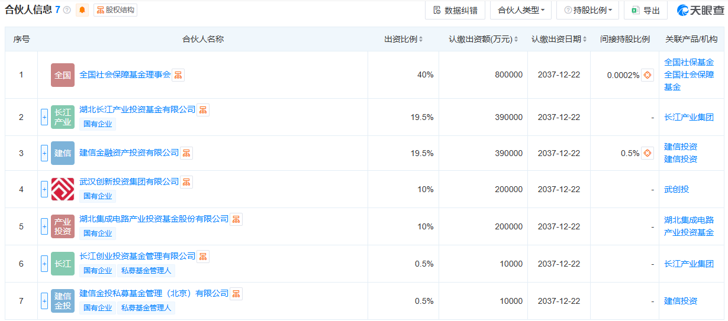Click the question mark beside 合伙人信息

click(67, 10)
